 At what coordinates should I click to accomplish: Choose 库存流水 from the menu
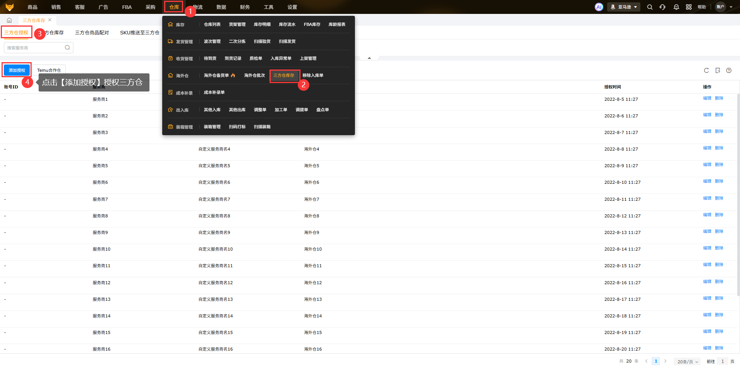click(x=287, y=24)
